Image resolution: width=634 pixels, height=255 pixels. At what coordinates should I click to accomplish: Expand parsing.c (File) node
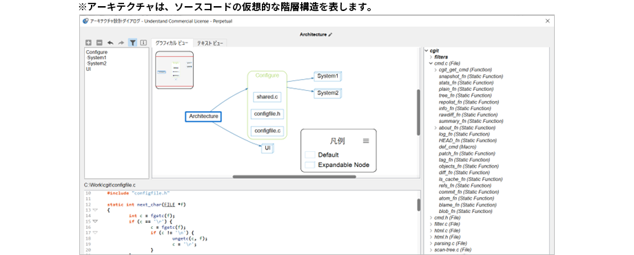click(431, 243)
